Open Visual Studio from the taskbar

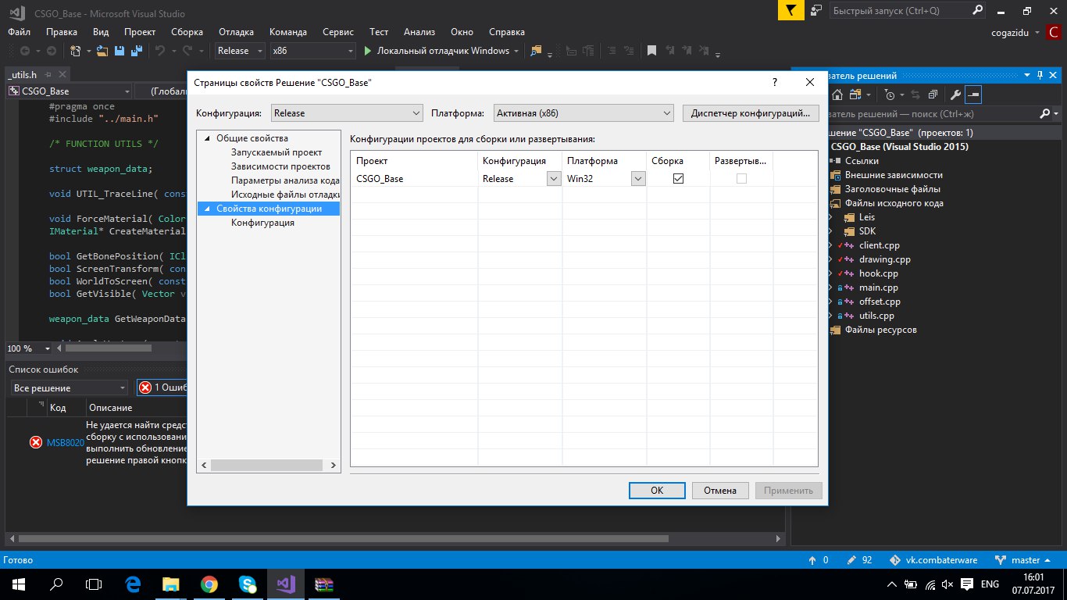tap(285, 584)
